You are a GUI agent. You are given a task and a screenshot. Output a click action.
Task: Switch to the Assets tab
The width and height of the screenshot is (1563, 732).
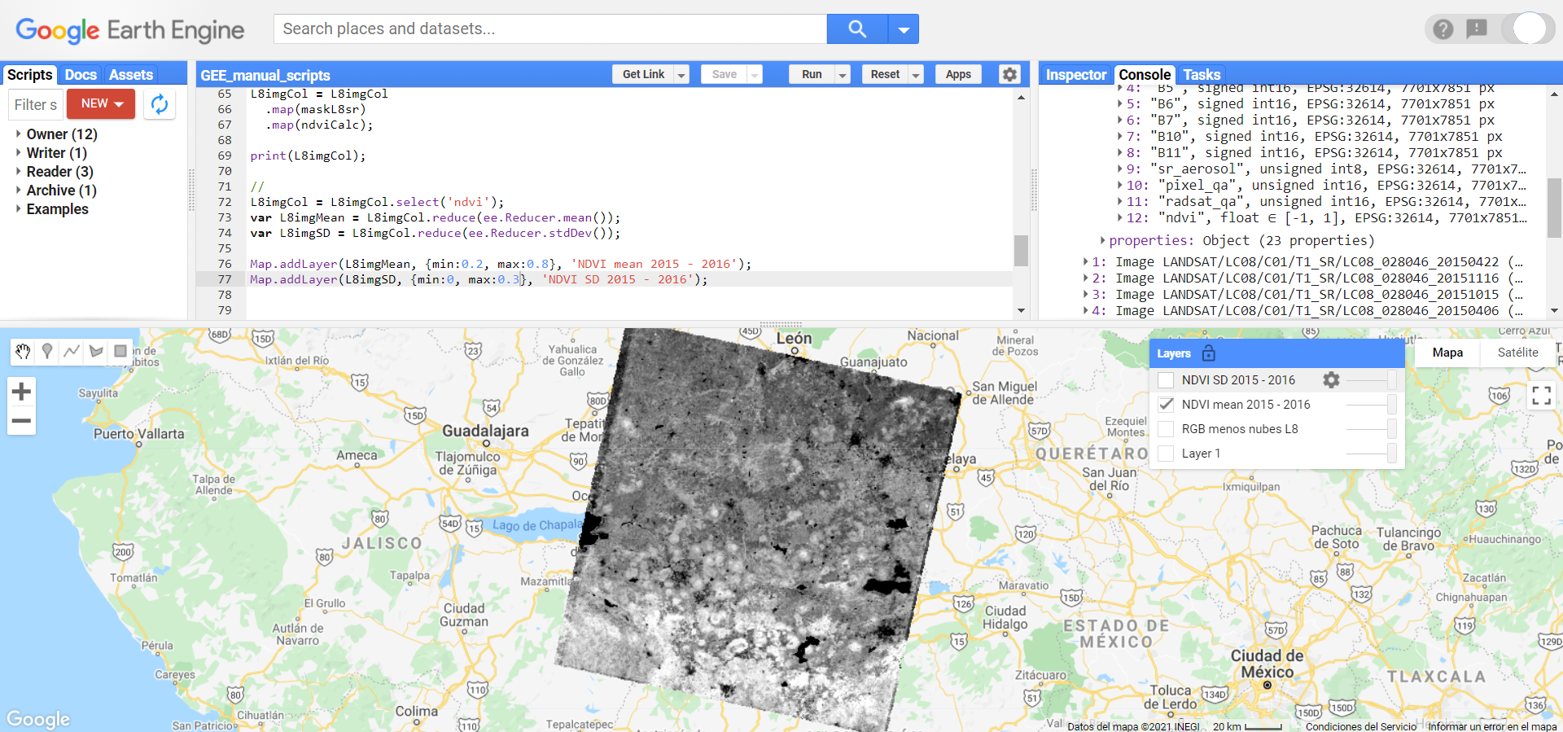(131, 75)
